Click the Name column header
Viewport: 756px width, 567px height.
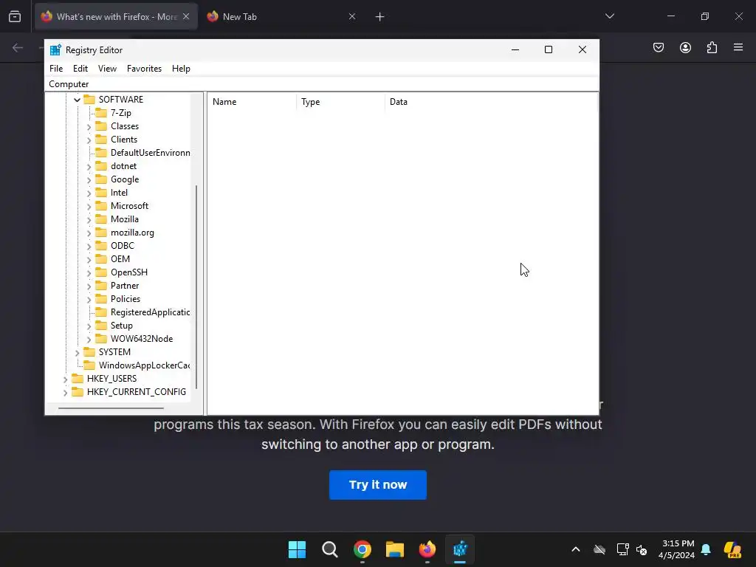pyautogui.click(x=252, y=102)
